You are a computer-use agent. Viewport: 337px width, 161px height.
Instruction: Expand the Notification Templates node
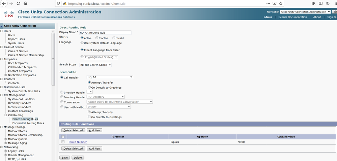click(6, 75)
